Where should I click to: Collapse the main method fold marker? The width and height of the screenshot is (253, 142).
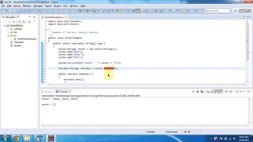47,43
